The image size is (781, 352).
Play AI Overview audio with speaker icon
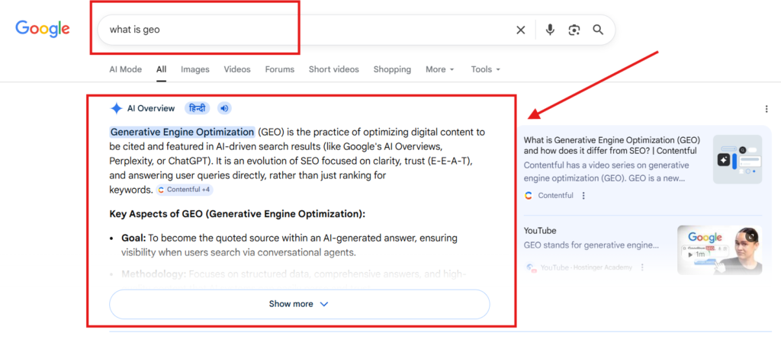tap(224, 108)
